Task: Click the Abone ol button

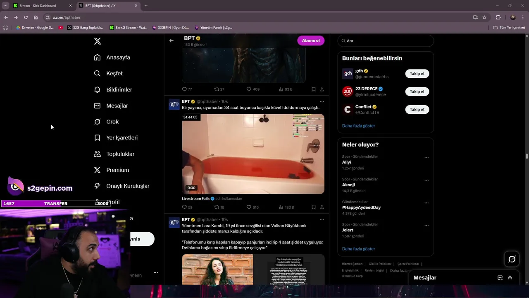Action: [311, 41]
